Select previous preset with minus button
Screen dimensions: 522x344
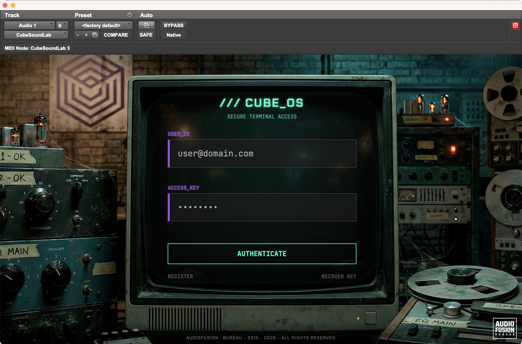coord(78,35)
